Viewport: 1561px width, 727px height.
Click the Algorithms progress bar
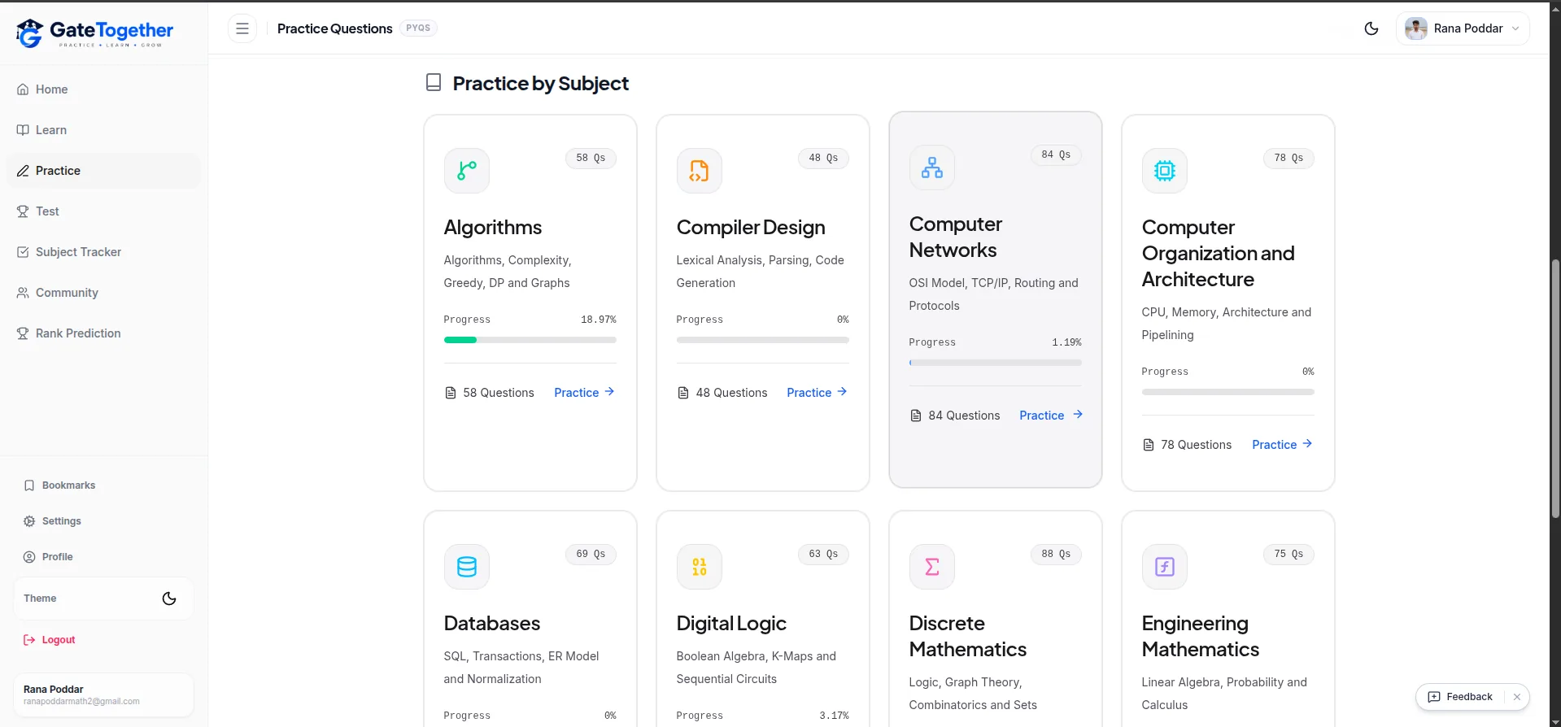[530, 340]
